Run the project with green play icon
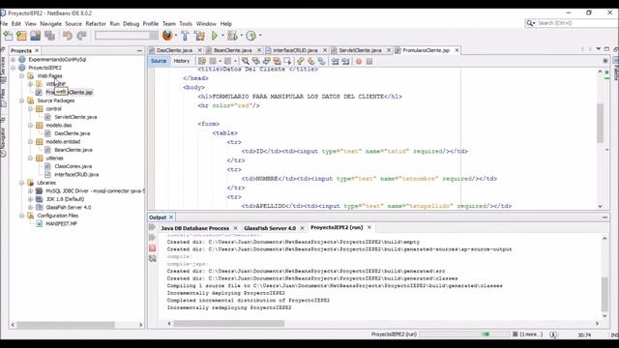Image resolution: width=619 pixels, height=348 pixels. (x=215, y=36)
